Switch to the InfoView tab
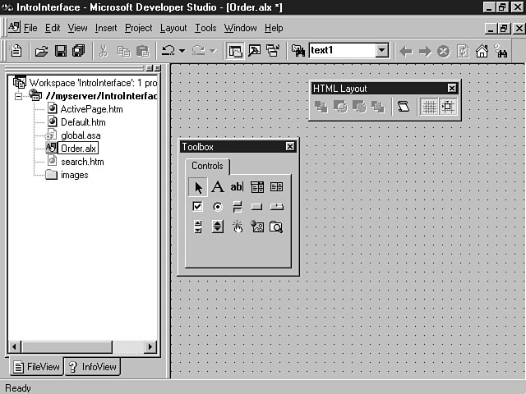The image size is (526, 394). (x=93, y=367)
